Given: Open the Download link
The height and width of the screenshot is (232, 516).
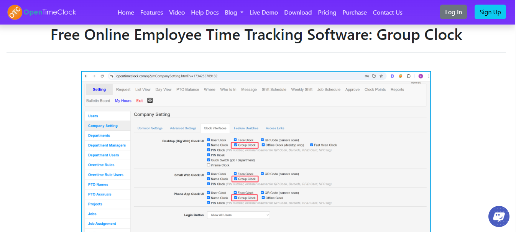Looking at the screenshot, I should tap(298, 12).
